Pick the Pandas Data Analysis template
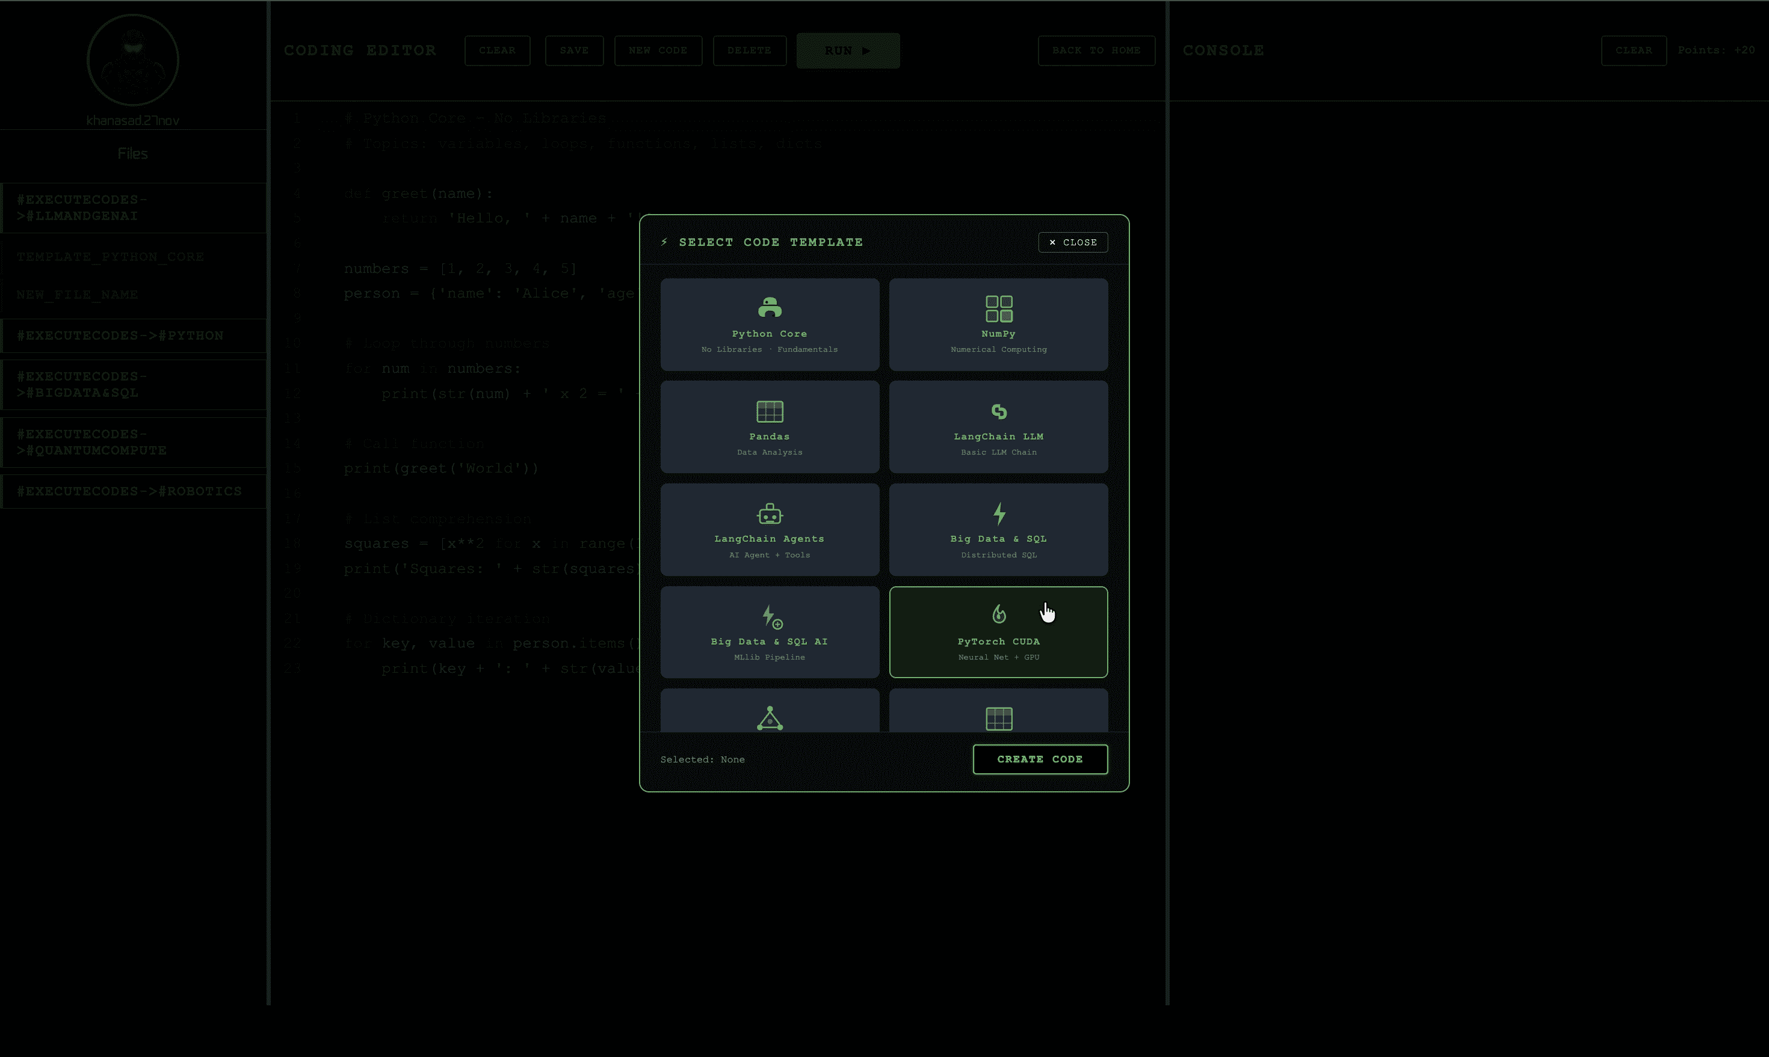 [x=770, y=427]
